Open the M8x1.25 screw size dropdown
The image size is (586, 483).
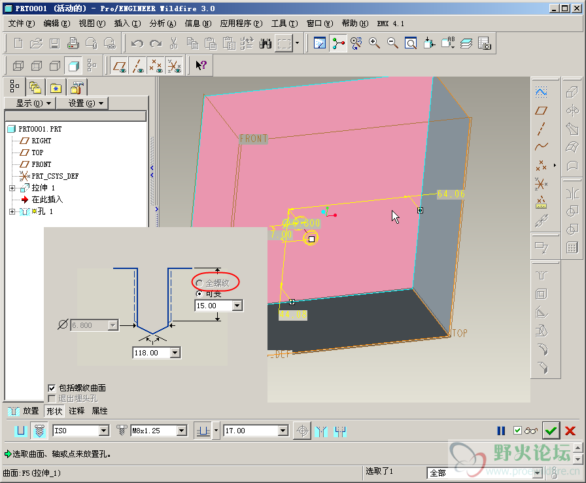(x=182, y=431)
